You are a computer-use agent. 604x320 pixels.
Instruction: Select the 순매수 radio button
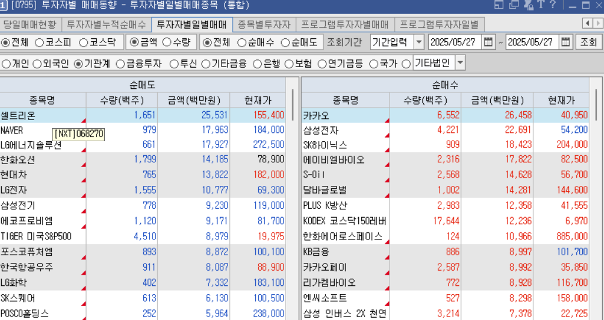coord(242,42)
